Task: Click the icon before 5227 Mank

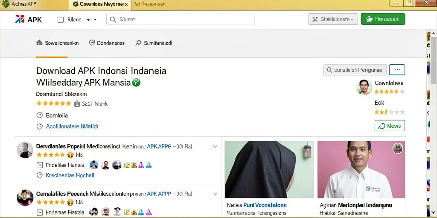Action: coord(77,104)
